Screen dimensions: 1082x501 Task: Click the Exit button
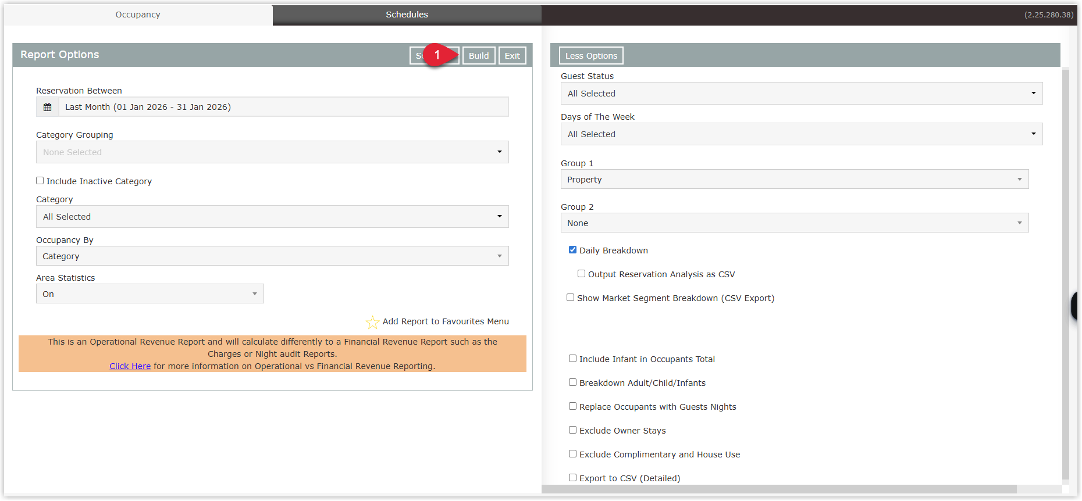coord(512,56)
